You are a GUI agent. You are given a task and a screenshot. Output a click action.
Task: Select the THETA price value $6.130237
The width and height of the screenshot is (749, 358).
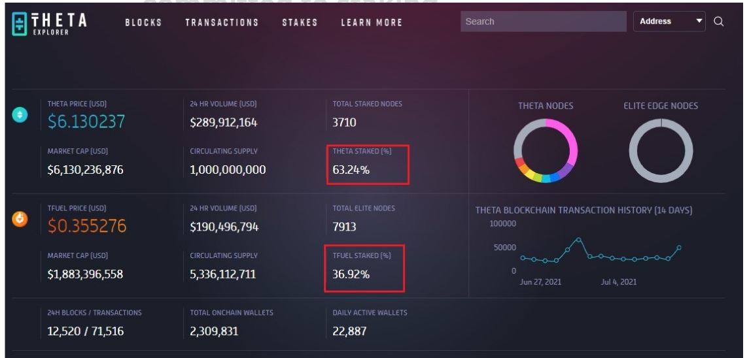pos(86,122)
